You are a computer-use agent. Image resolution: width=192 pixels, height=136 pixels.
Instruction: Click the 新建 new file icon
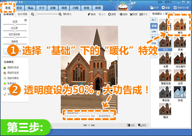[163, 8]
